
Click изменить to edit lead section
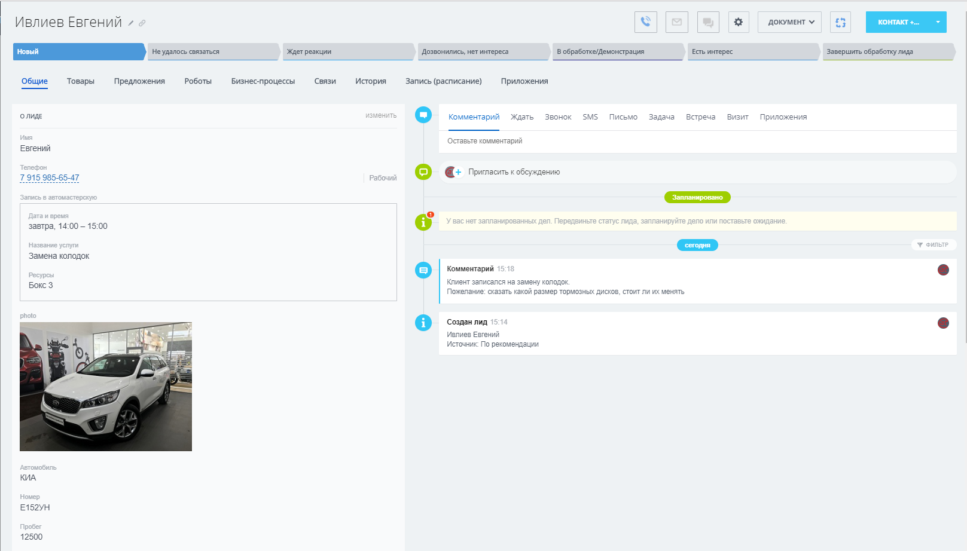tap(381, 115)
